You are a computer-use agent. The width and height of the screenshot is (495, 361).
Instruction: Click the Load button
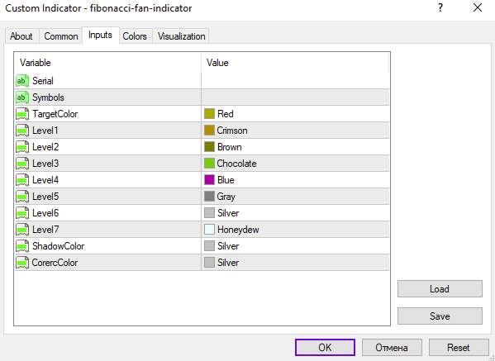pos(440,289)
